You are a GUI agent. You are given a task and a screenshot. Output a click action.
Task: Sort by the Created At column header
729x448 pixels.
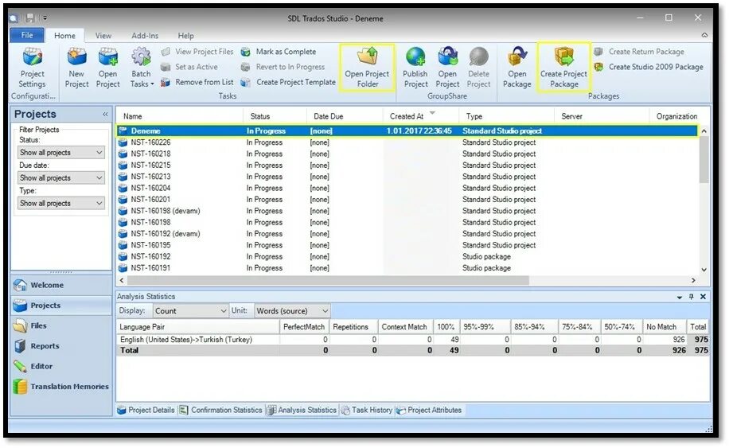tap(421, 116)
